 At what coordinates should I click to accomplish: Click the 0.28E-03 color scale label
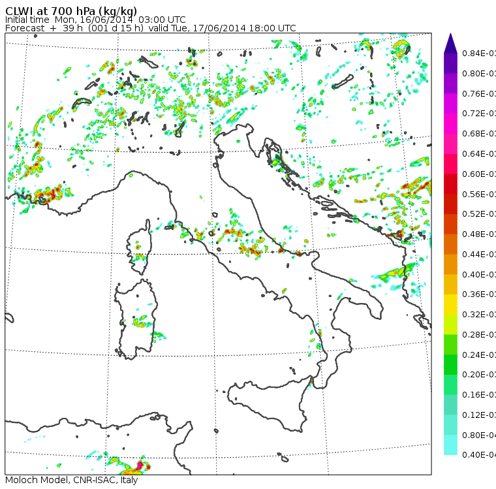[x=479, y=334]
